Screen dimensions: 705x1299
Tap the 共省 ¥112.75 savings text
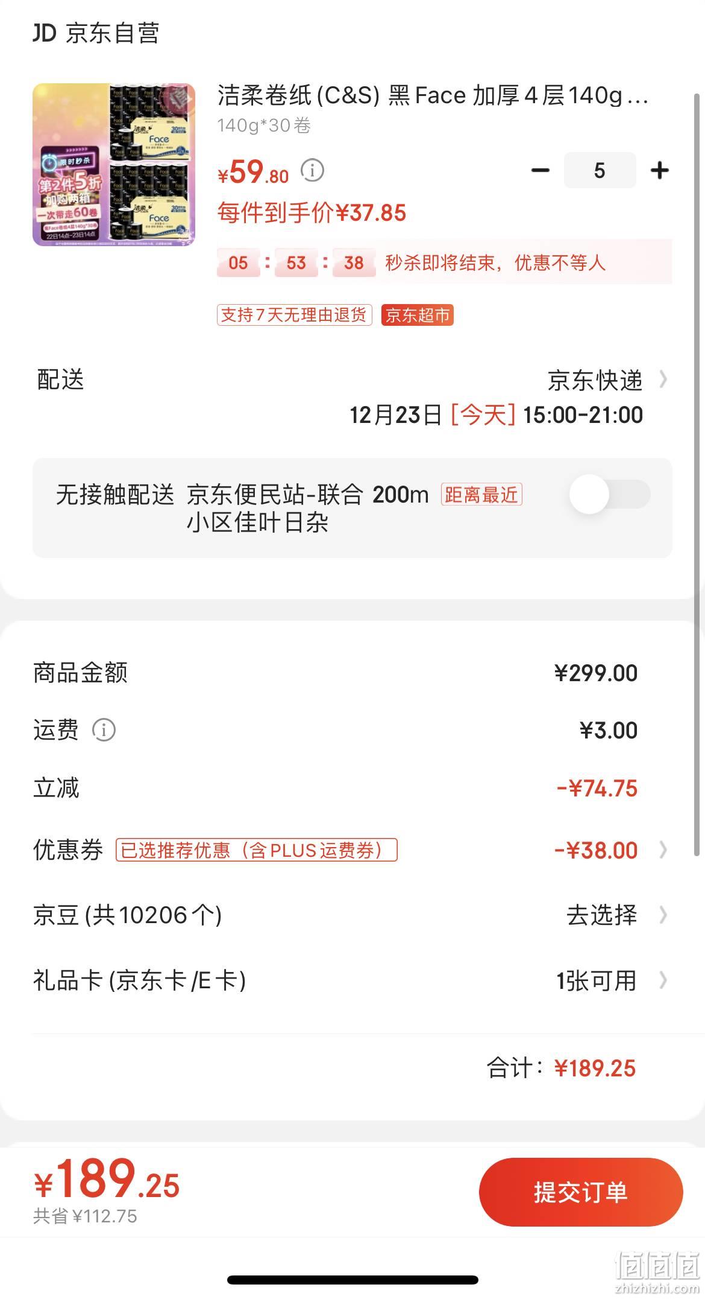tap(85, 1216)
